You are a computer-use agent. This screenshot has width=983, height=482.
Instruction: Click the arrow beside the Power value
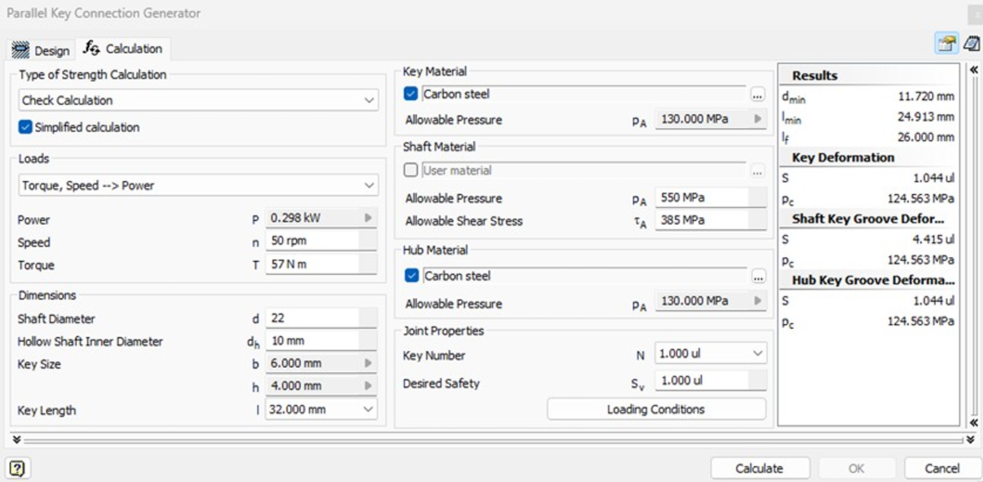[x=367, y=218]
